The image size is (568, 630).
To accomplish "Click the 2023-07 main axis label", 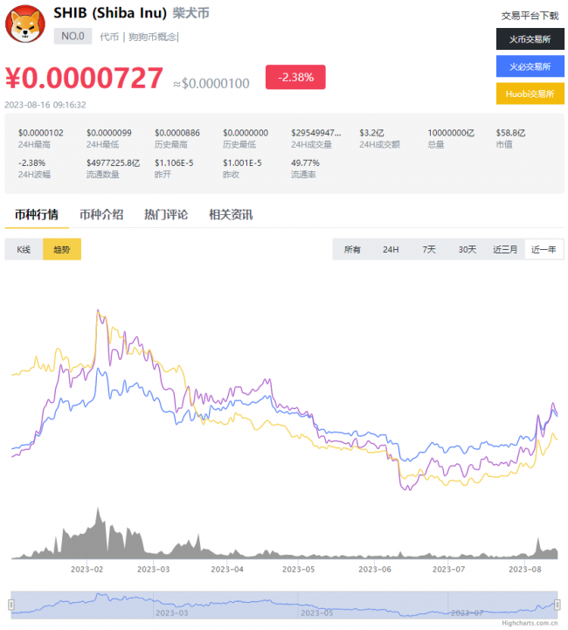I will 448,570.
